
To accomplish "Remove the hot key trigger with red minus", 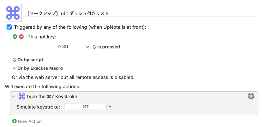I will [x=21, y=36].
